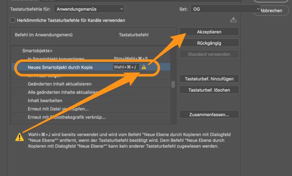
Task: Select Neues Smartobjekt durch Kopie row
Action: (60, 67)
